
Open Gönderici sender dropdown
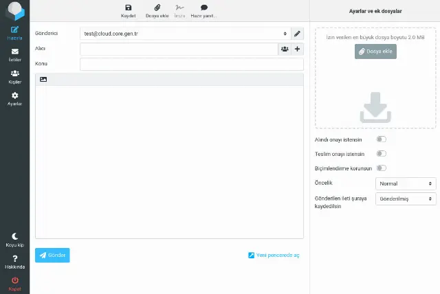186,34
